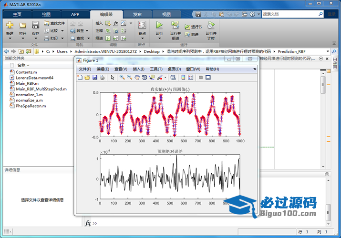341x238 pixels.
Task: Click the Open (打开) folder icon
Action: (x=22, y=25)
